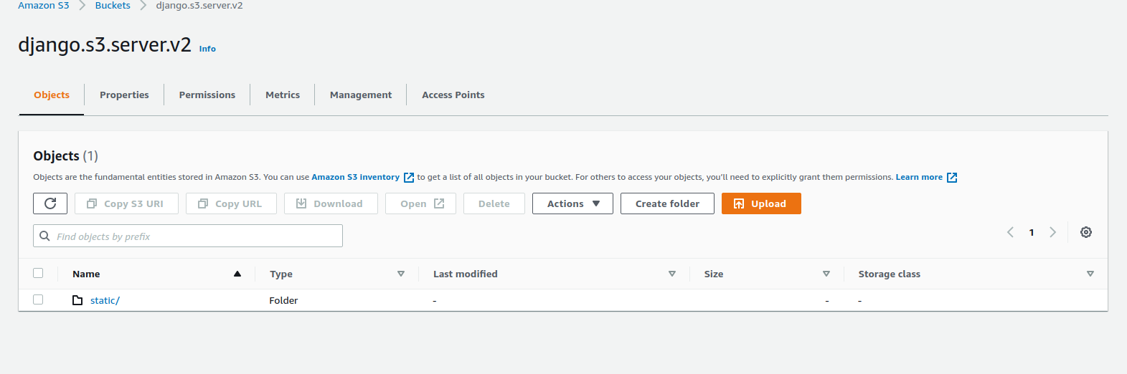Sort by Size column arrow
The width and height of the screenshot is (1127, 374).
click(x=826, y=274)
